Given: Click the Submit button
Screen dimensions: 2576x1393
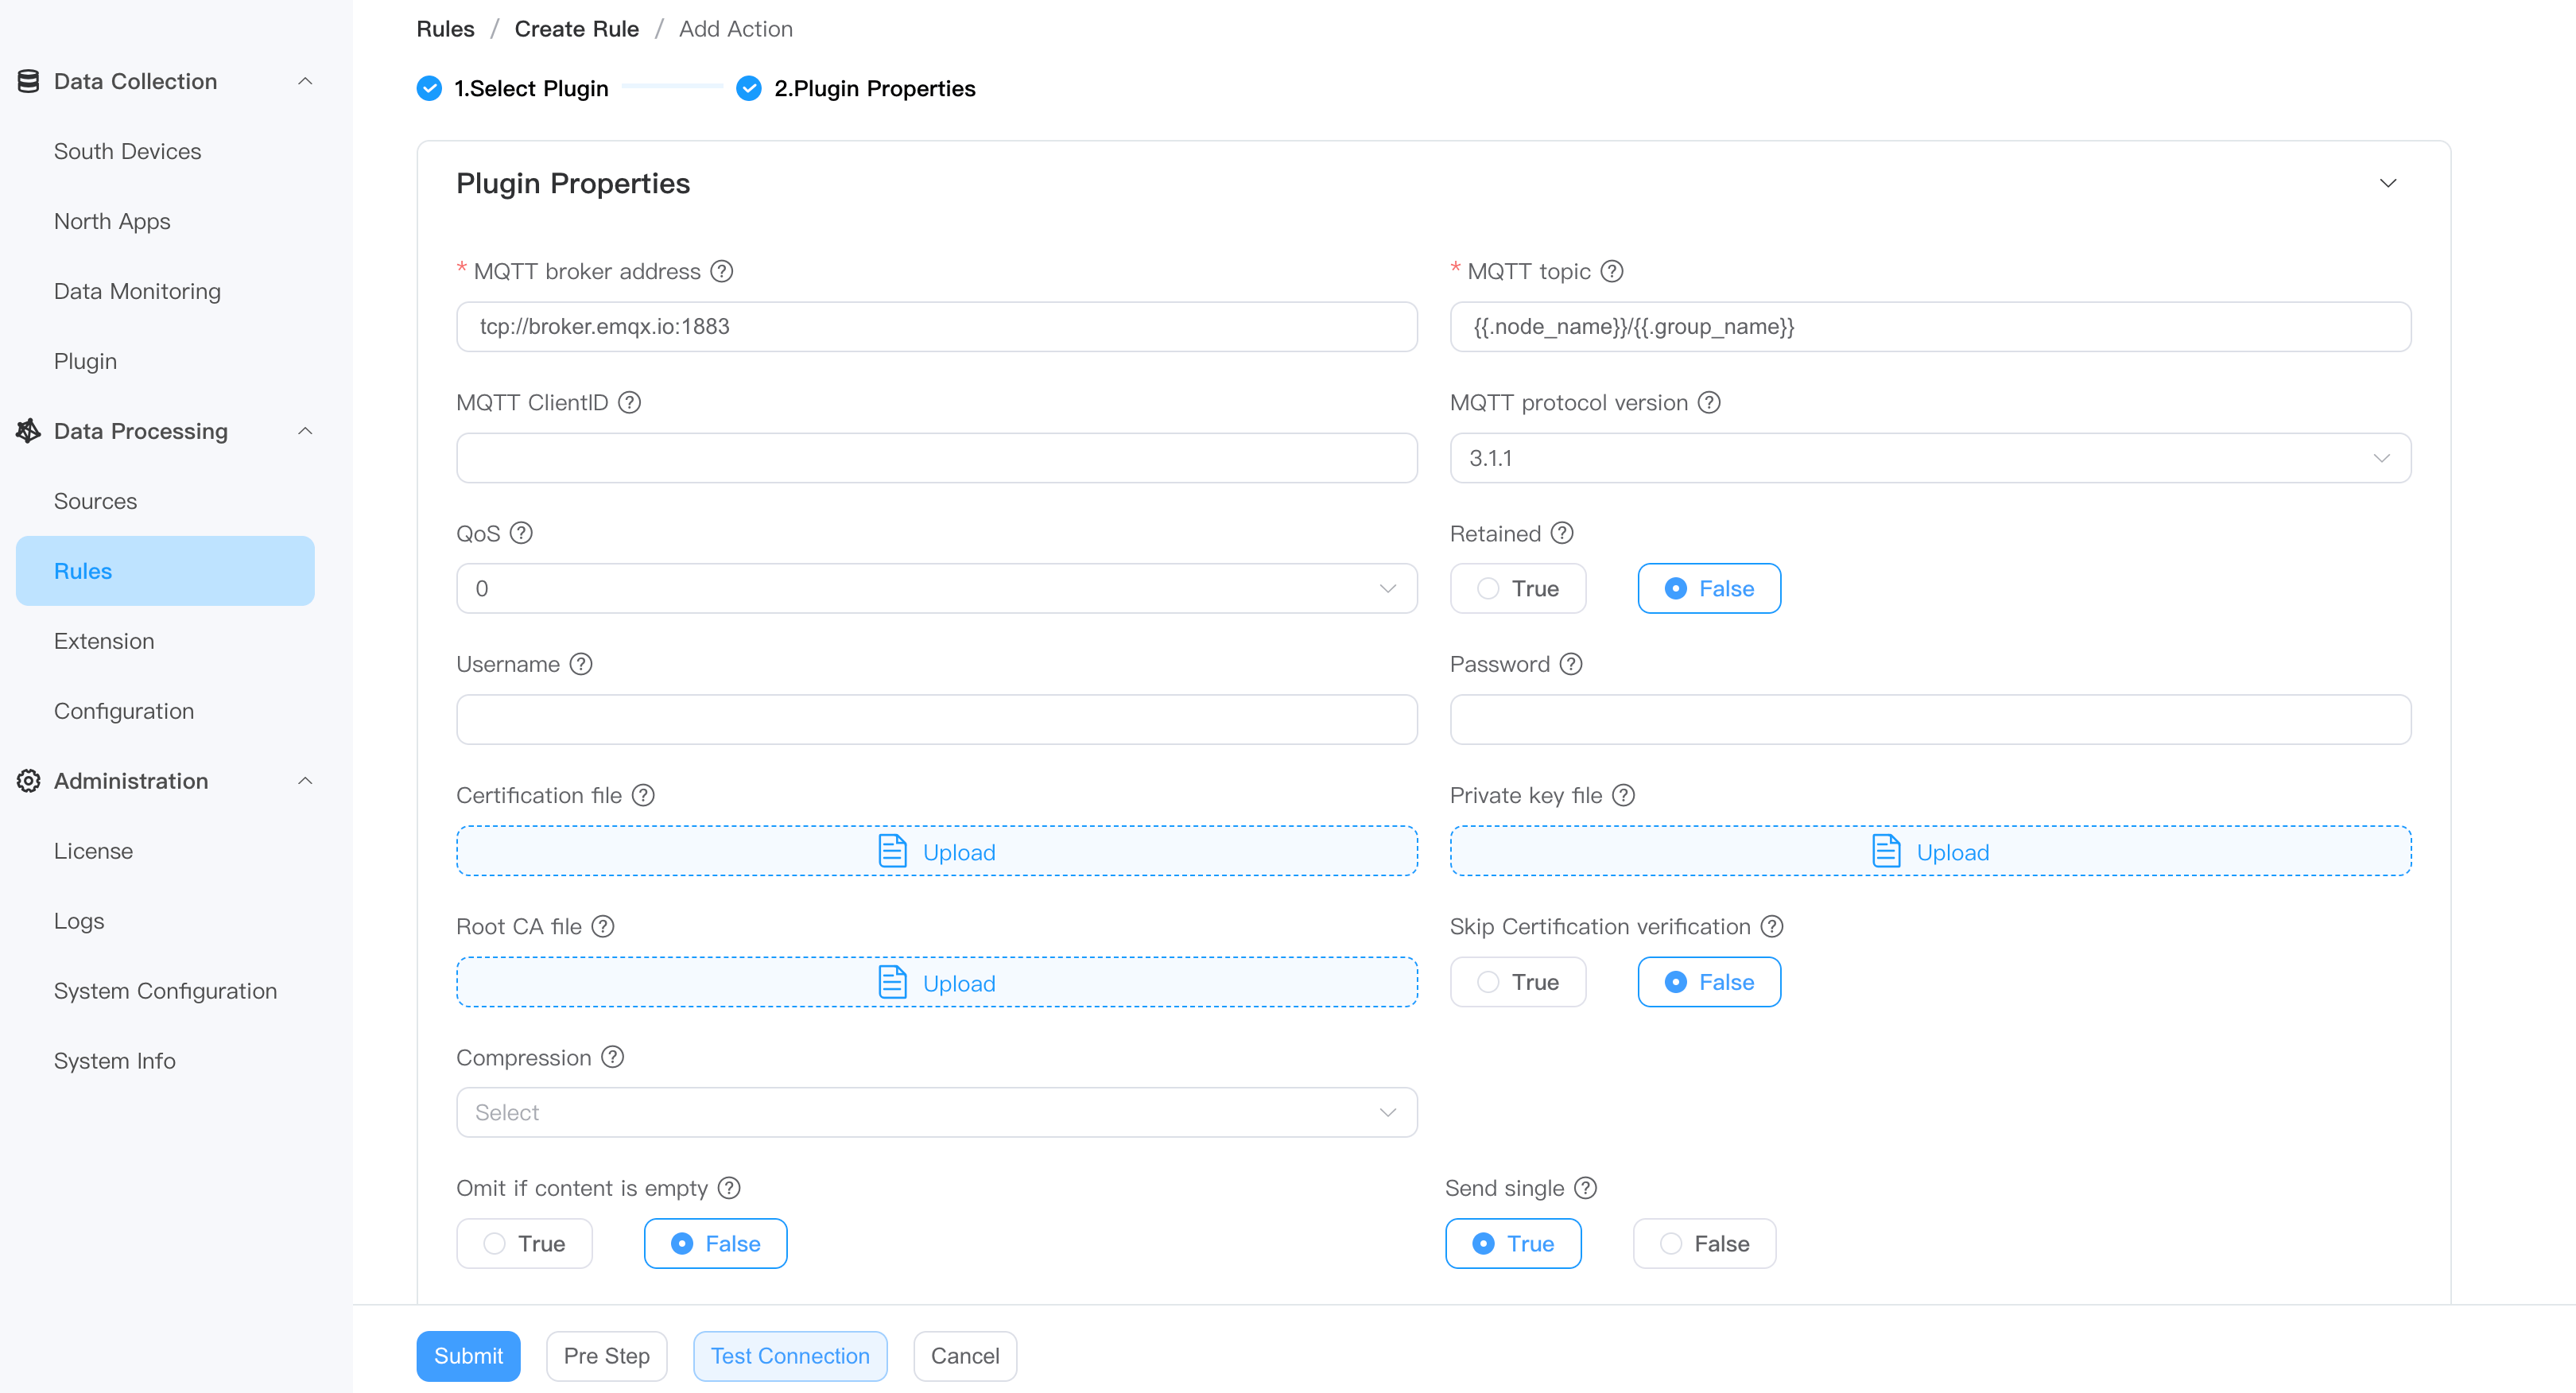Looking at the screenshot, I should 468,1355.
